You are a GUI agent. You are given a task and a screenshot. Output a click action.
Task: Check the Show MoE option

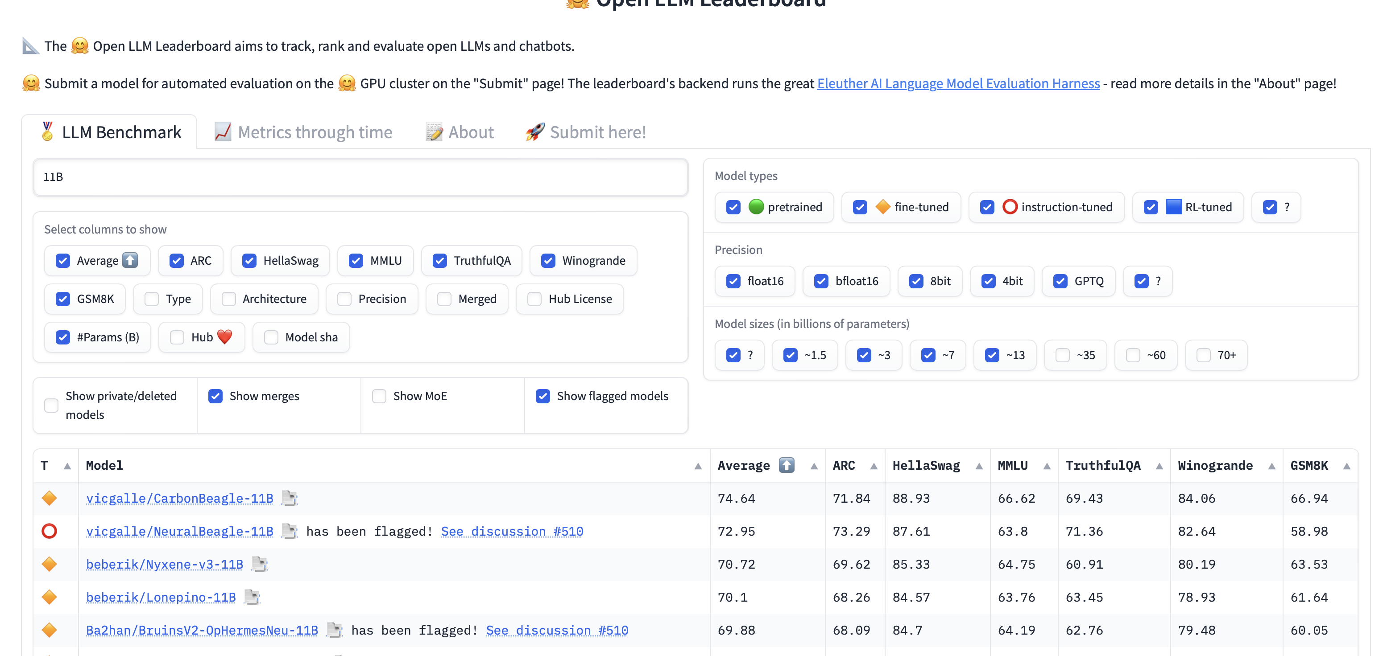(379, 396)
